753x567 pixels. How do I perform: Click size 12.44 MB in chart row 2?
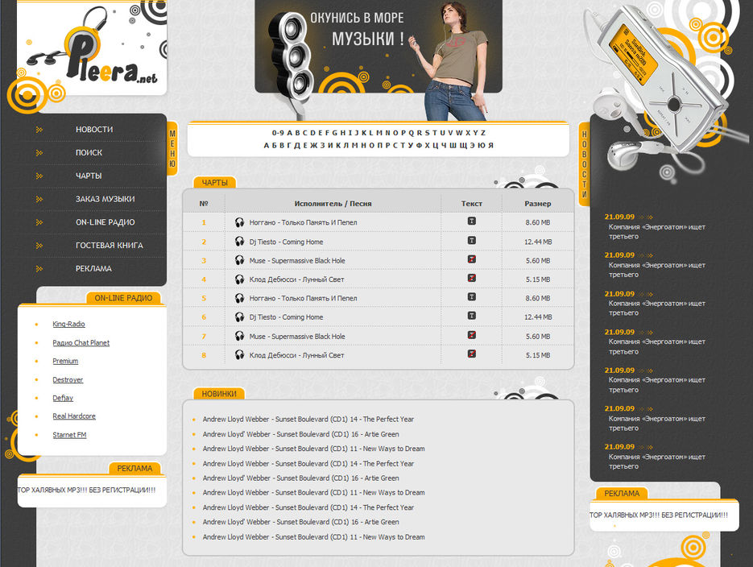pos(538,242)
